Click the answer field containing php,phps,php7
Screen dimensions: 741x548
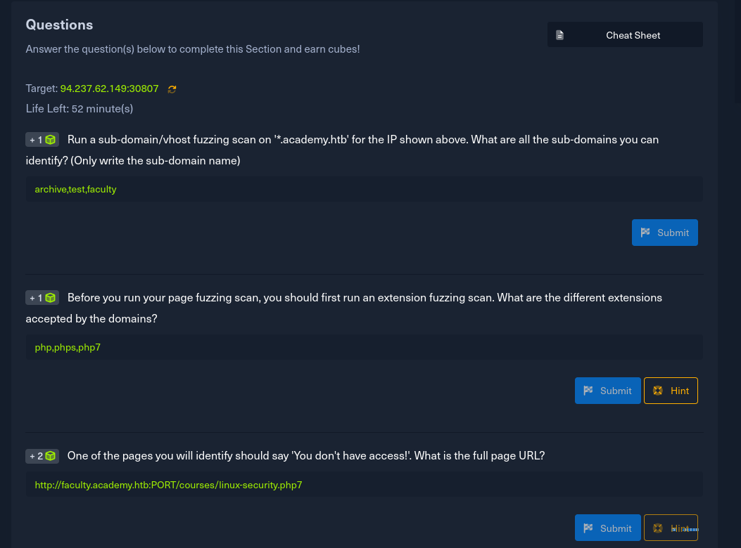(364, 347)
